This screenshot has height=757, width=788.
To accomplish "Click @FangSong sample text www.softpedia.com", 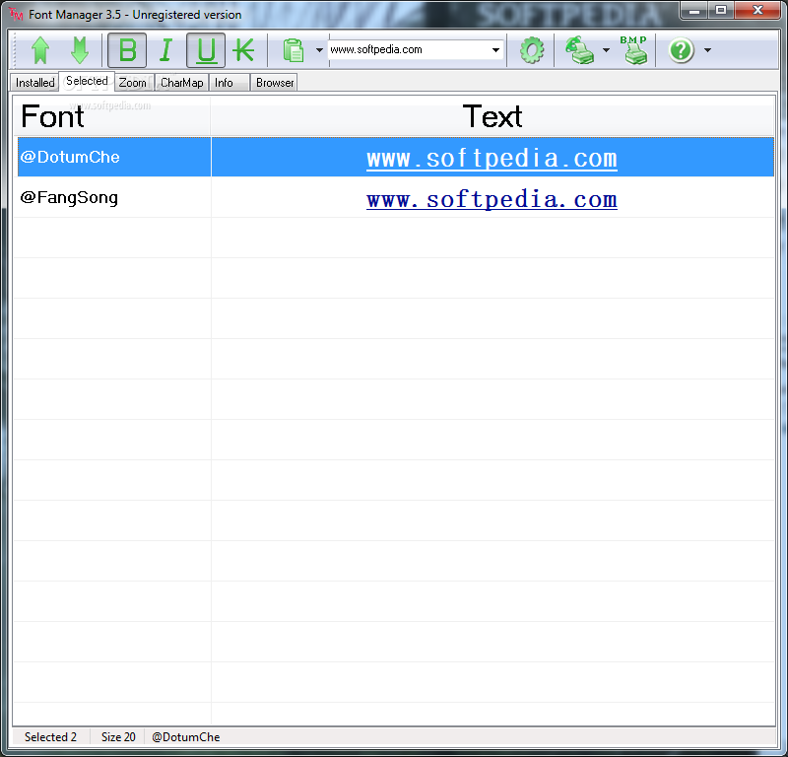I will pyautogui.click(x=492, y=200).
